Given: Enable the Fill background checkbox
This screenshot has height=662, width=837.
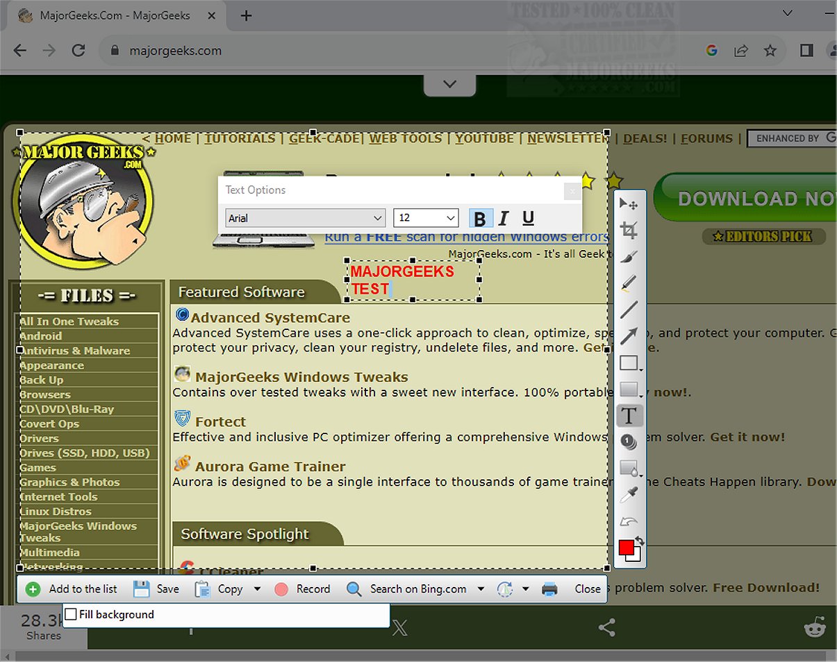Looking at the screenshot, I should pyautogui.click(x=71, y=614).
